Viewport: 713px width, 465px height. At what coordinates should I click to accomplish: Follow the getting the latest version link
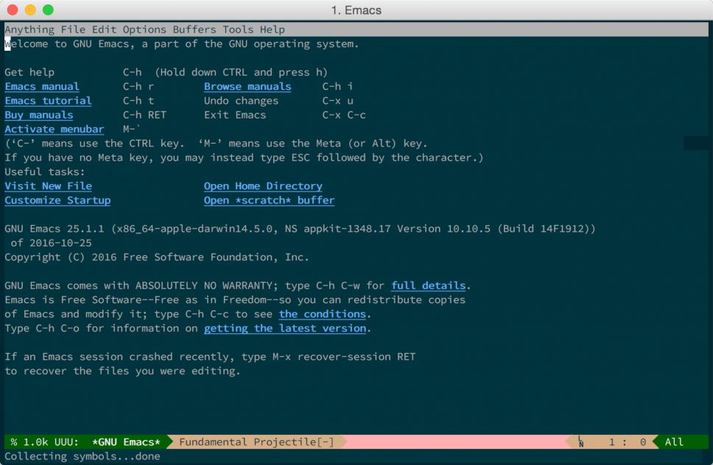coord(284,328)
